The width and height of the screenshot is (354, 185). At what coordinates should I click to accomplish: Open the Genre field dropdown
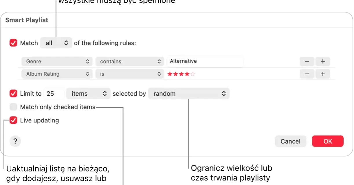pyautogui.click(x=57, y=62)
